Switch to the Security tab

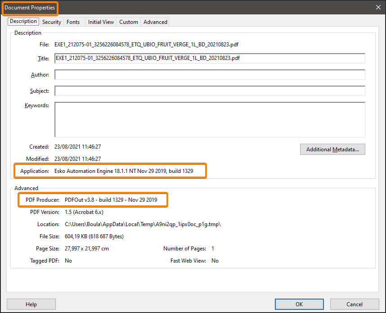(x=51, y=22)
